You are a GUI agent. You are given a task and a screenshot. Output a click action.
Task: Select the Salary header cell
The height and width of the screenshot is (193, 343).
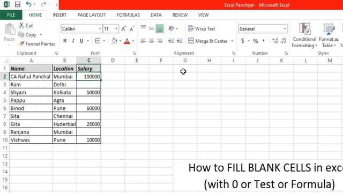[88, 69]
